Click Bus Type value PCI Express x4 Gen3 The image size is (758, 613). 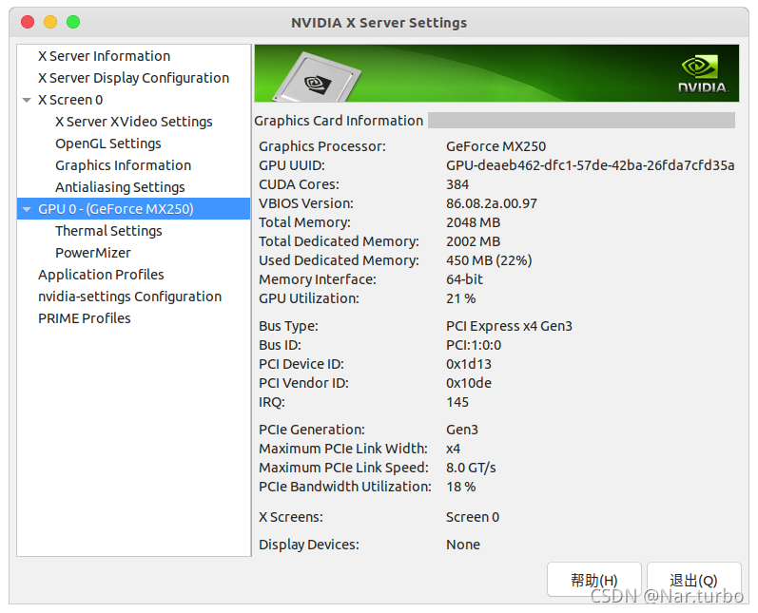click(509, 327)
